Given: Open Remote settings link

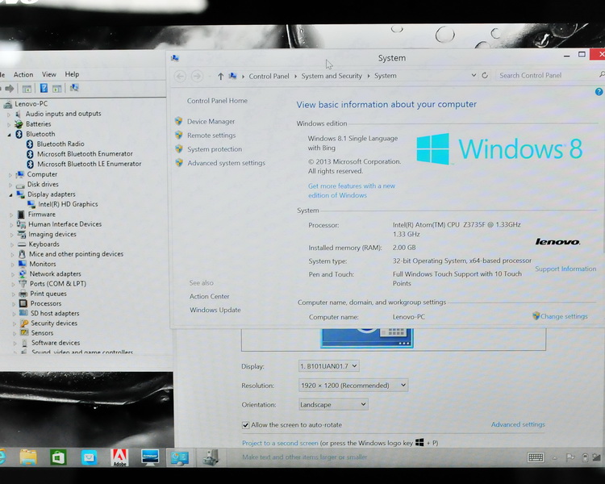Looking at the screenshot, I should tap(211, 136).
